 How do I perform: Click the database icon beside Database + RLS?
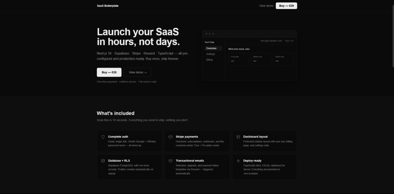point(103,161)
